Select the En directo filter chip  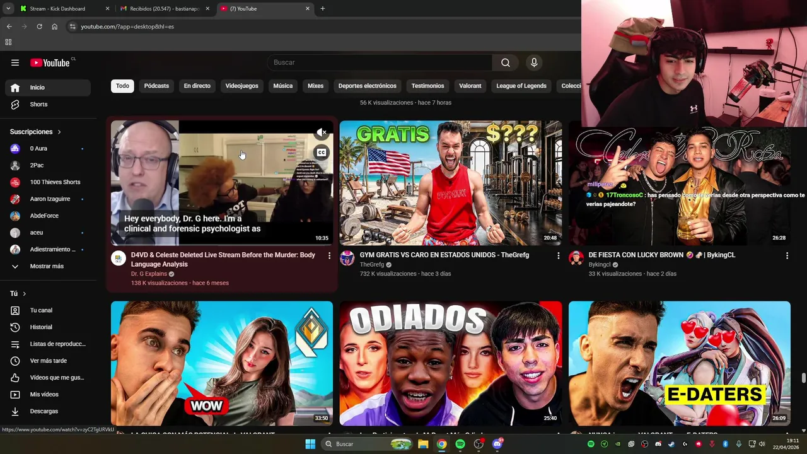coord(197,86)
